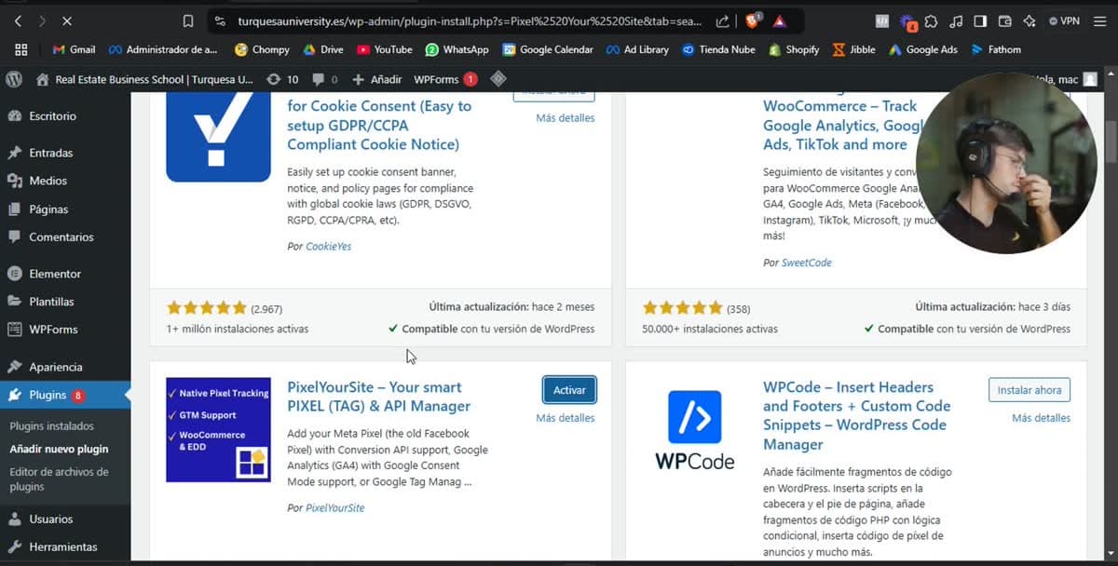Open the media control music note icon
Viewport: 1118px width, 566px height.
[x=956, y=20]
